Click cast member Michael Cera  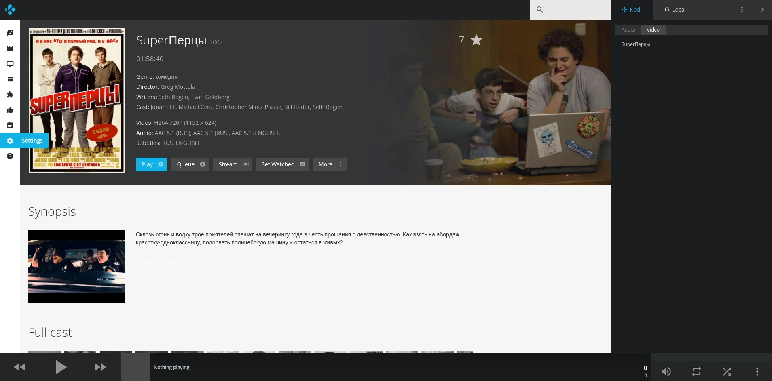click(x=195, y=107)
